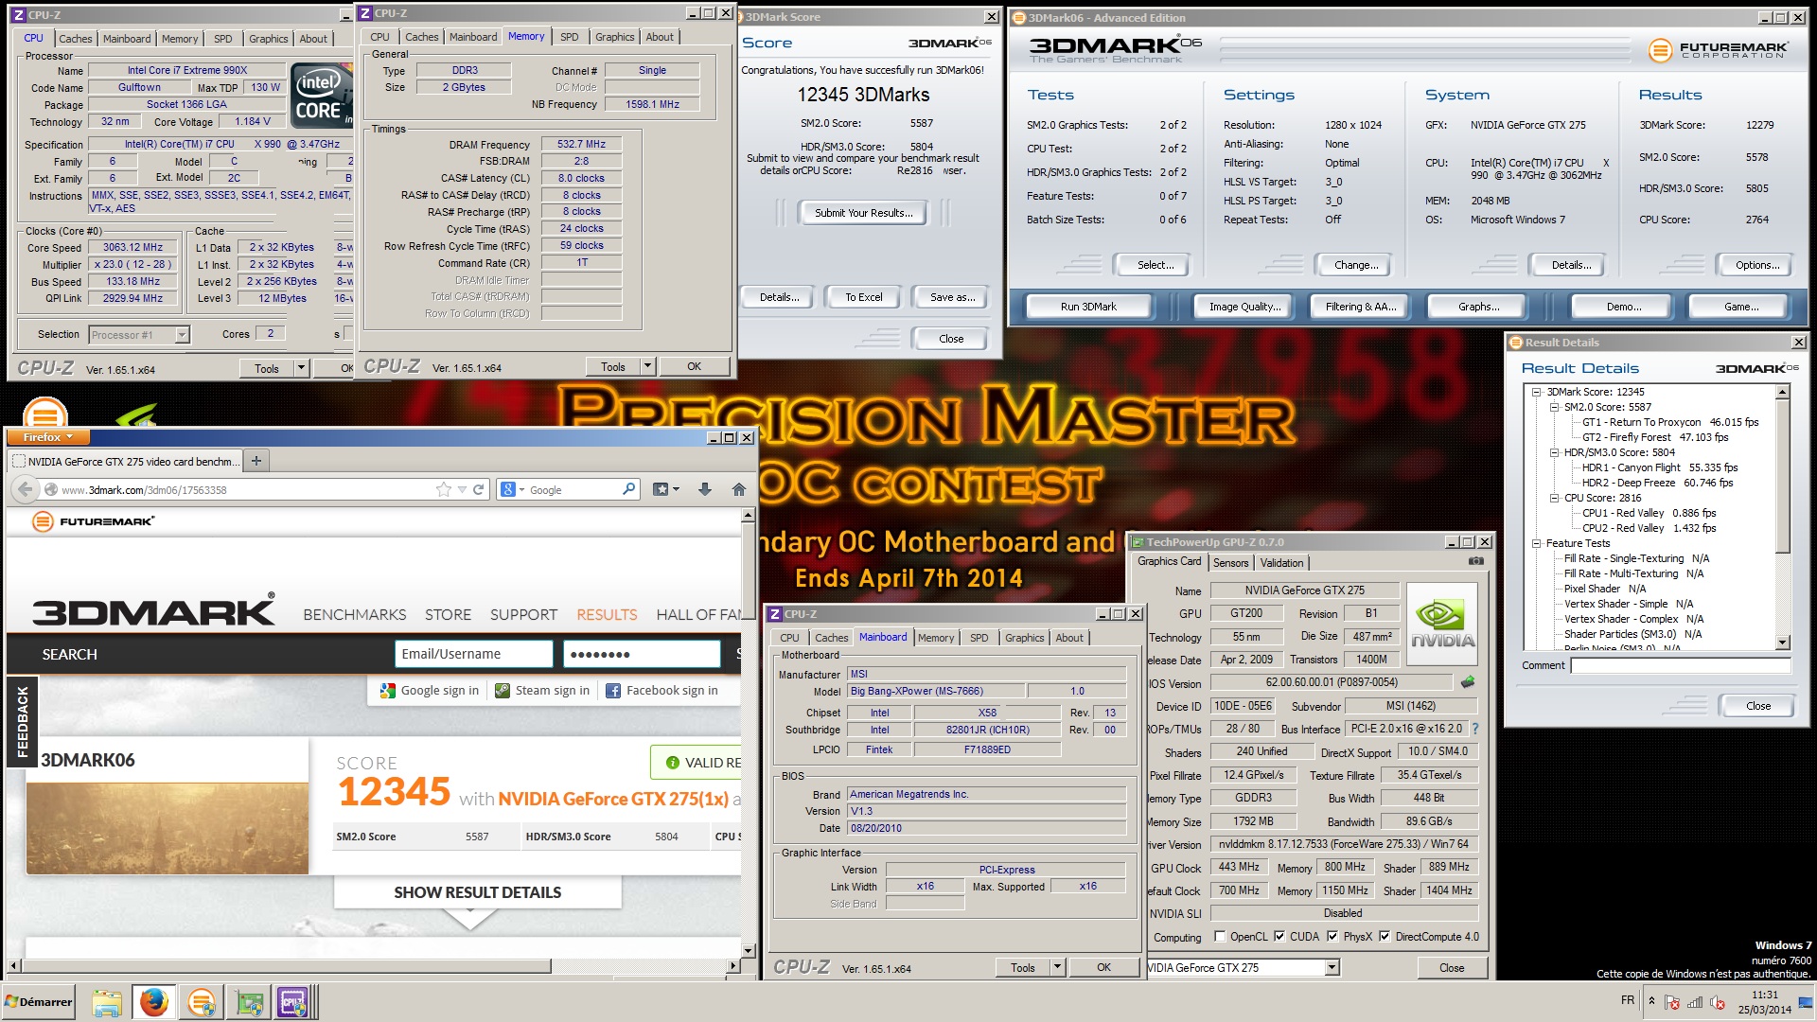Switch to 3DMark06 taskbar icon
Screen dimensions: 1817x1022
tap(201, 1002)
